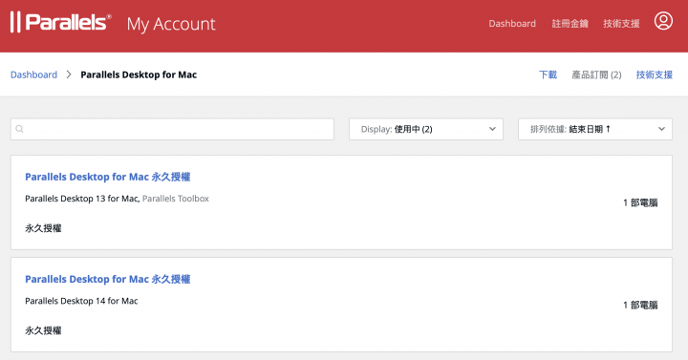This screenshot has width=688, height=360.
Task: Open 註冊金鑰 in the header
Action: click(570, 23)
